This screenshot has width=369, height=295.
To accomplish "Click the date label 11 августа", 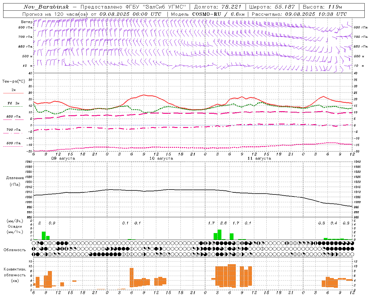I will point(259,158).
